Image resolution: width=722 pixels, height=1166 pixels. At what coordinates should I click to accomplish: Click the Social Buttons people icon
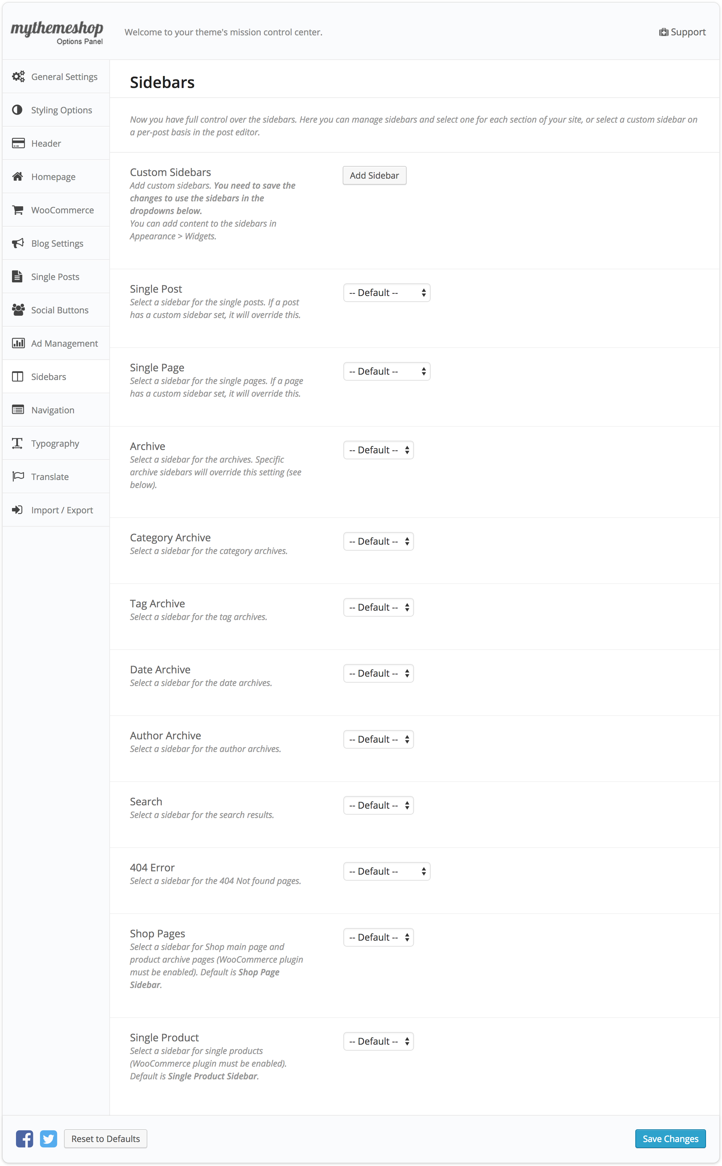17,309
